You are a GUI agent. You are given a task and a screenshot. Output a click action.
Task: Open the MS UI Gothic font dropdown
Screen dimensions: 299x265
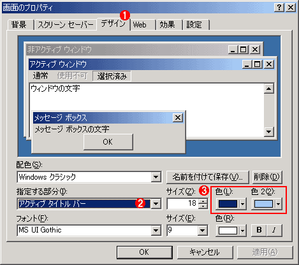click(156, 231)
